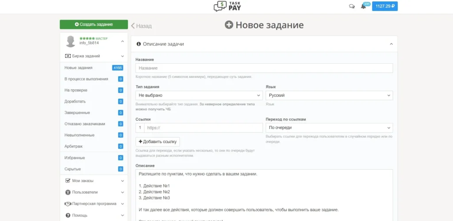Open the Переход по ссылкам dropdown
The width and height of the screenshot is (453, 221).
[x=329, y=128]
